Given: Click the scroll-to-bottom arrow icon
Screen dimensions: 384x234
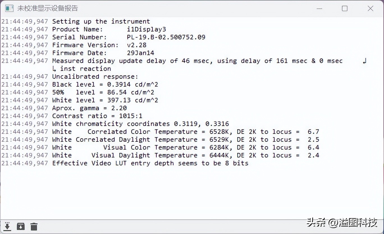Looking at the screenshot, I should [7, 226].
